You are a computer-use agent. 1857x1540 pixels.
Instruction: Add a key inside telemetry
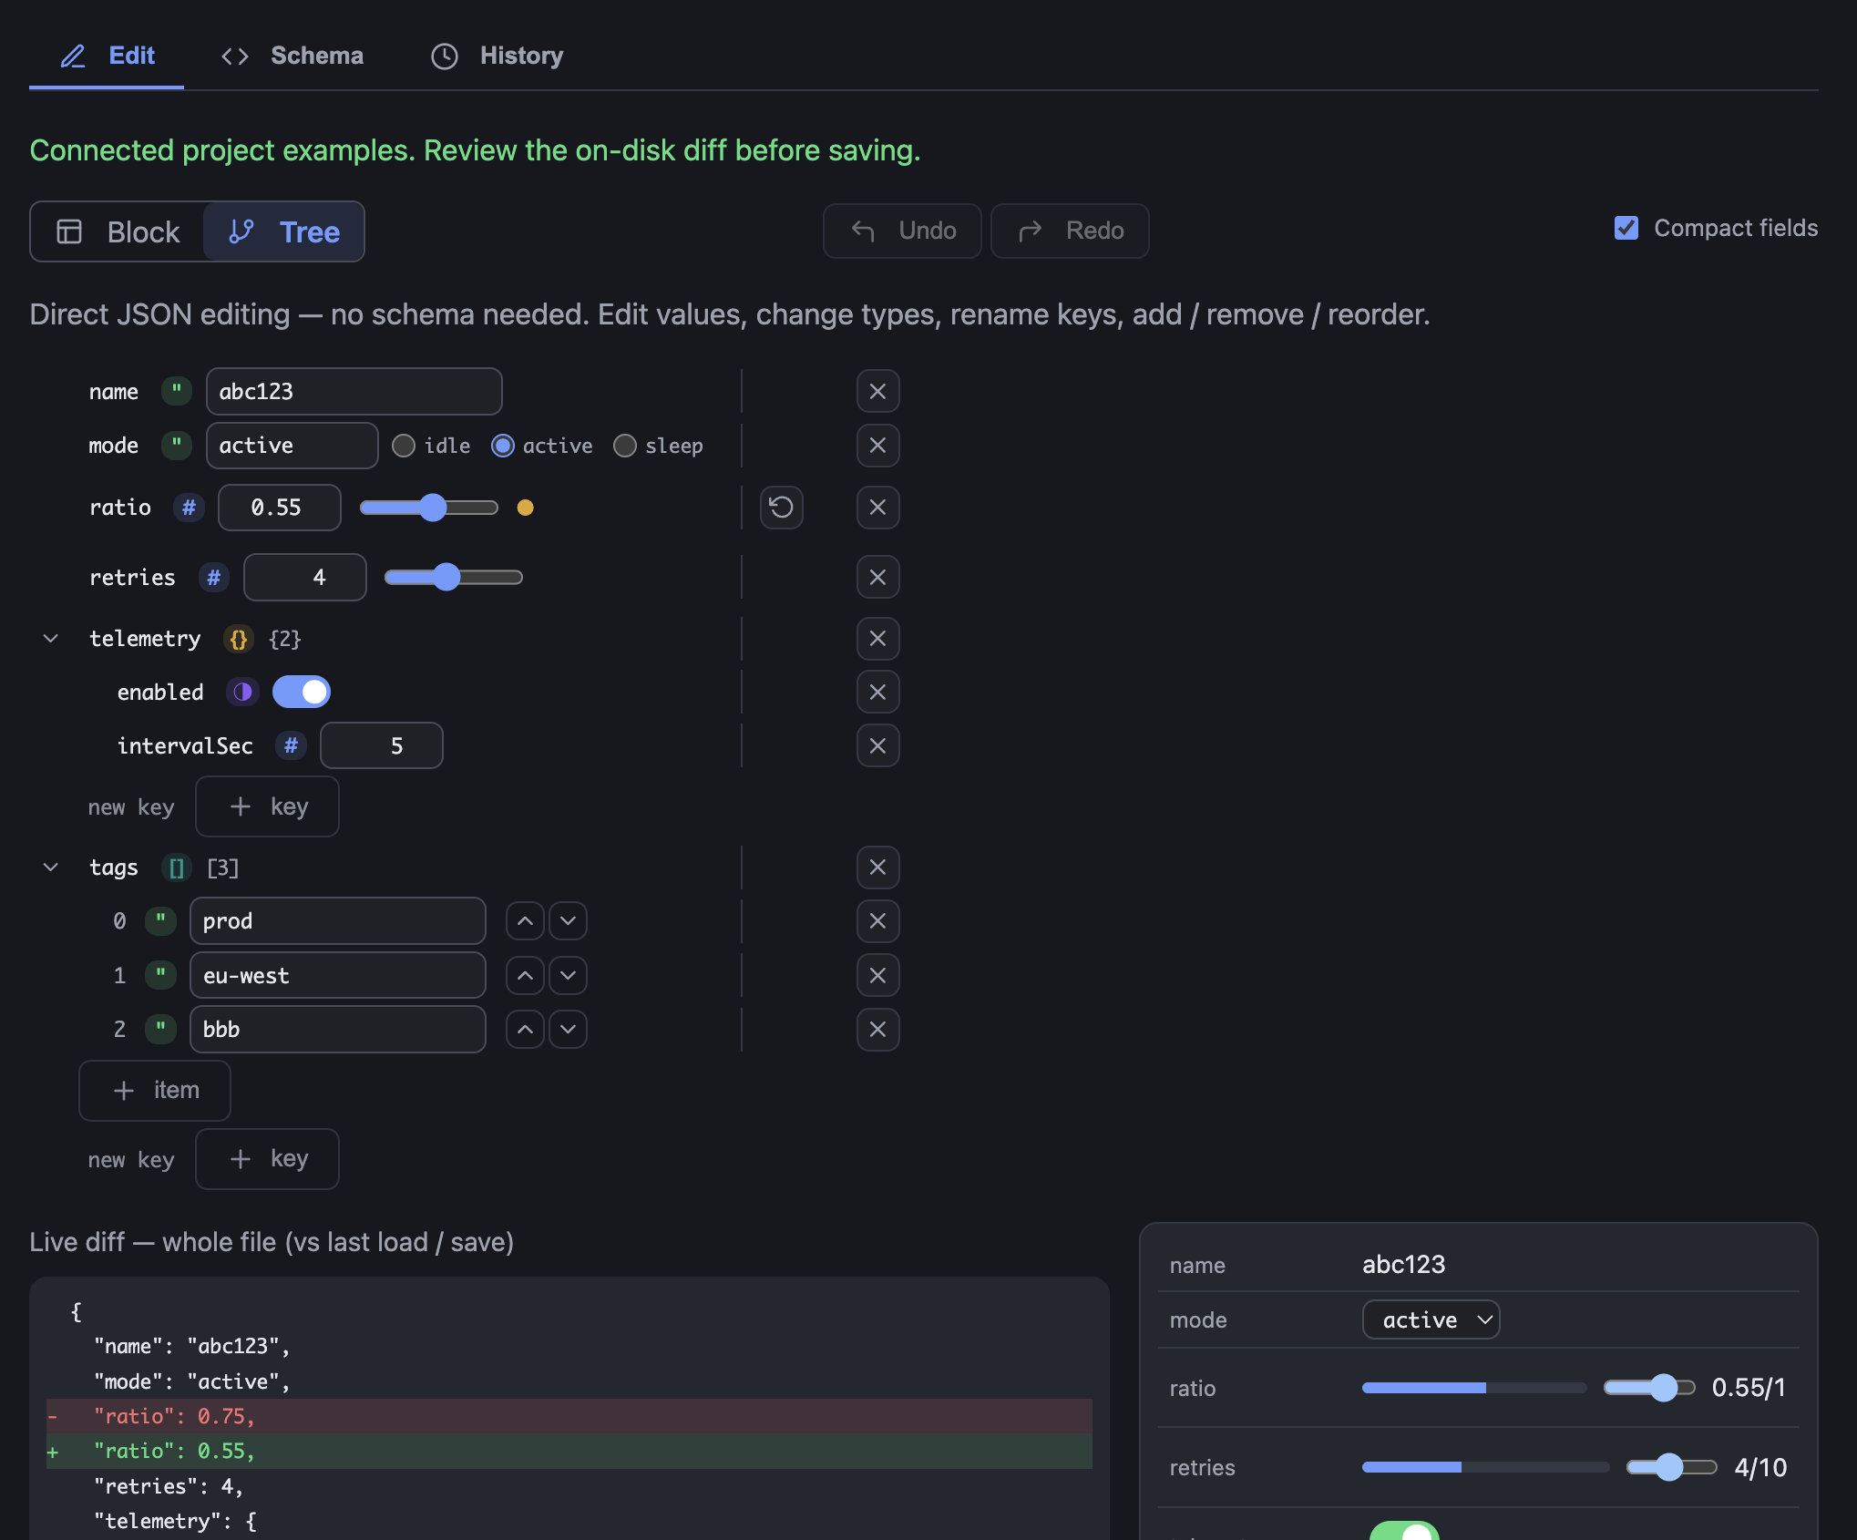point(267,806)
